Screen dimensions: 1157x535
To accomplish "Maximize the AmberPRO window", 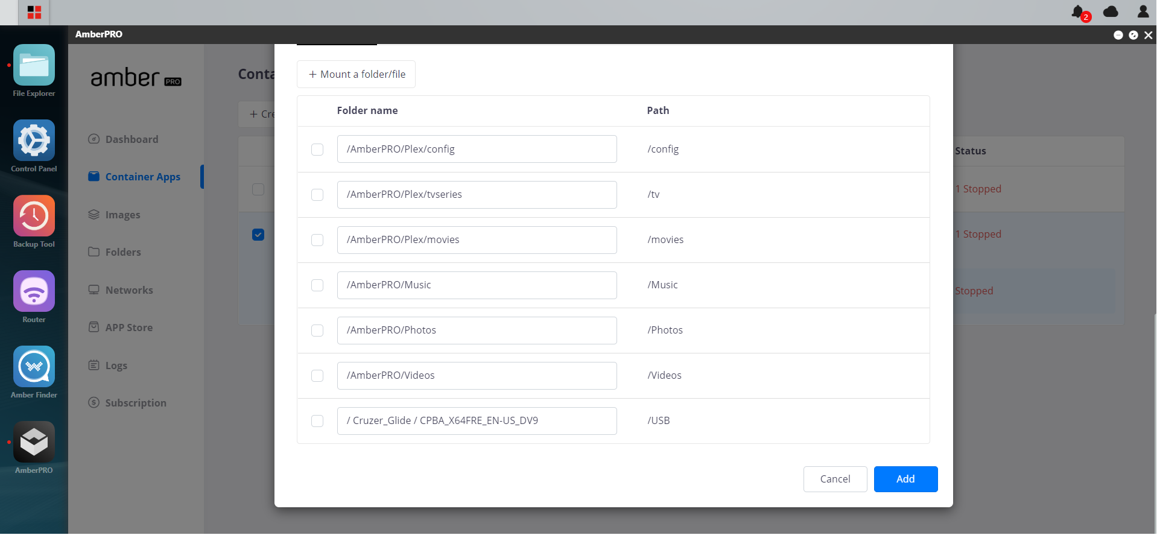I will click(1133, 35).
